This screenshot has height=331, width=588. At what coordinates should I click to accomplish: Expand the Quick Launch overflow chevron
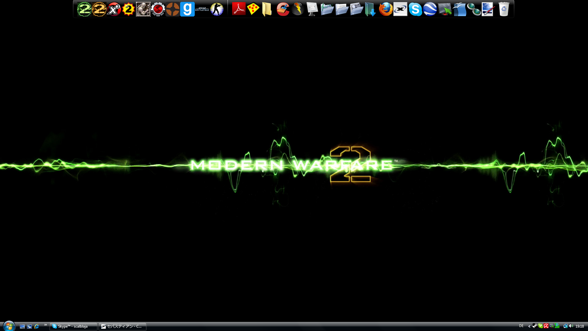click(46, 325)
